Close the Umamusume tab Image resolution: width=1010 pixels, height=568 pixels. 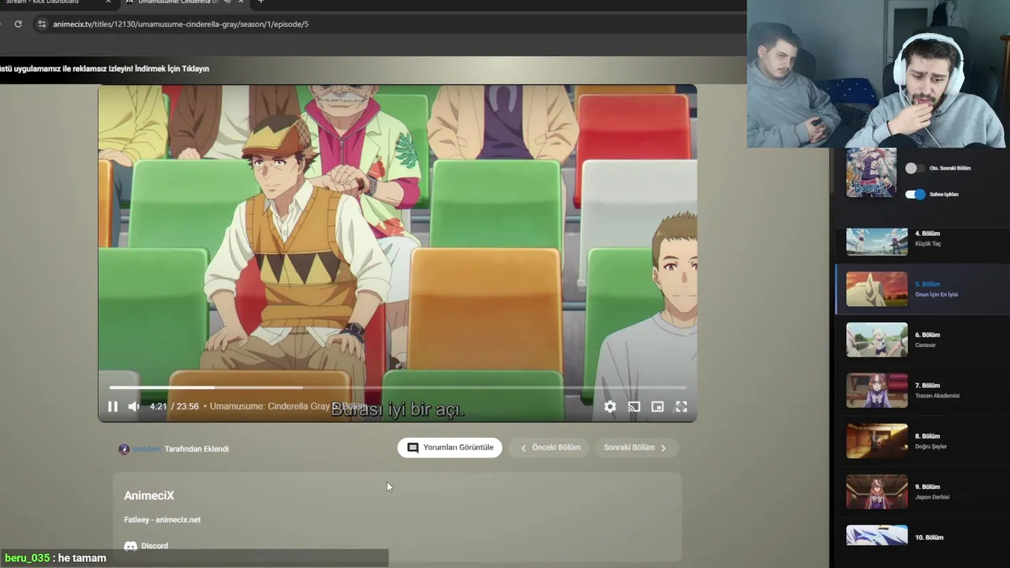(x=241, y=2)
